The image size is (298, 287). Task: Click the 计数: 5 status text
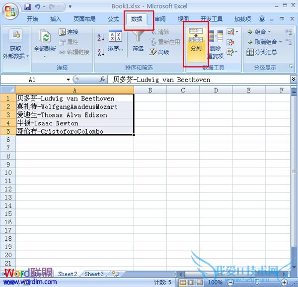[162, 282]
